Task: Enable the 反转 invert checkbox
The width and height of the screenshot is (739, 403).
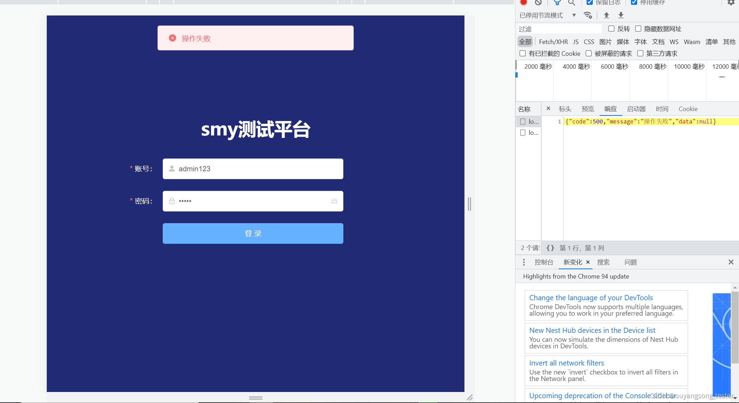Action: coord(611,29)
